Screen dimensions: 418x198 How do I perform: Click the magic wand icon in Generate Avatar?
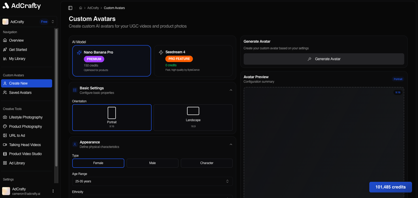coord(310,59)
